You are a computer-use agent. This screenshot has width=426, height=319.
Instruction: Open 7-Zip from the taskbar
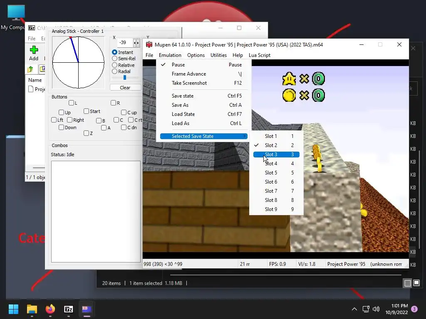(69, 309)
